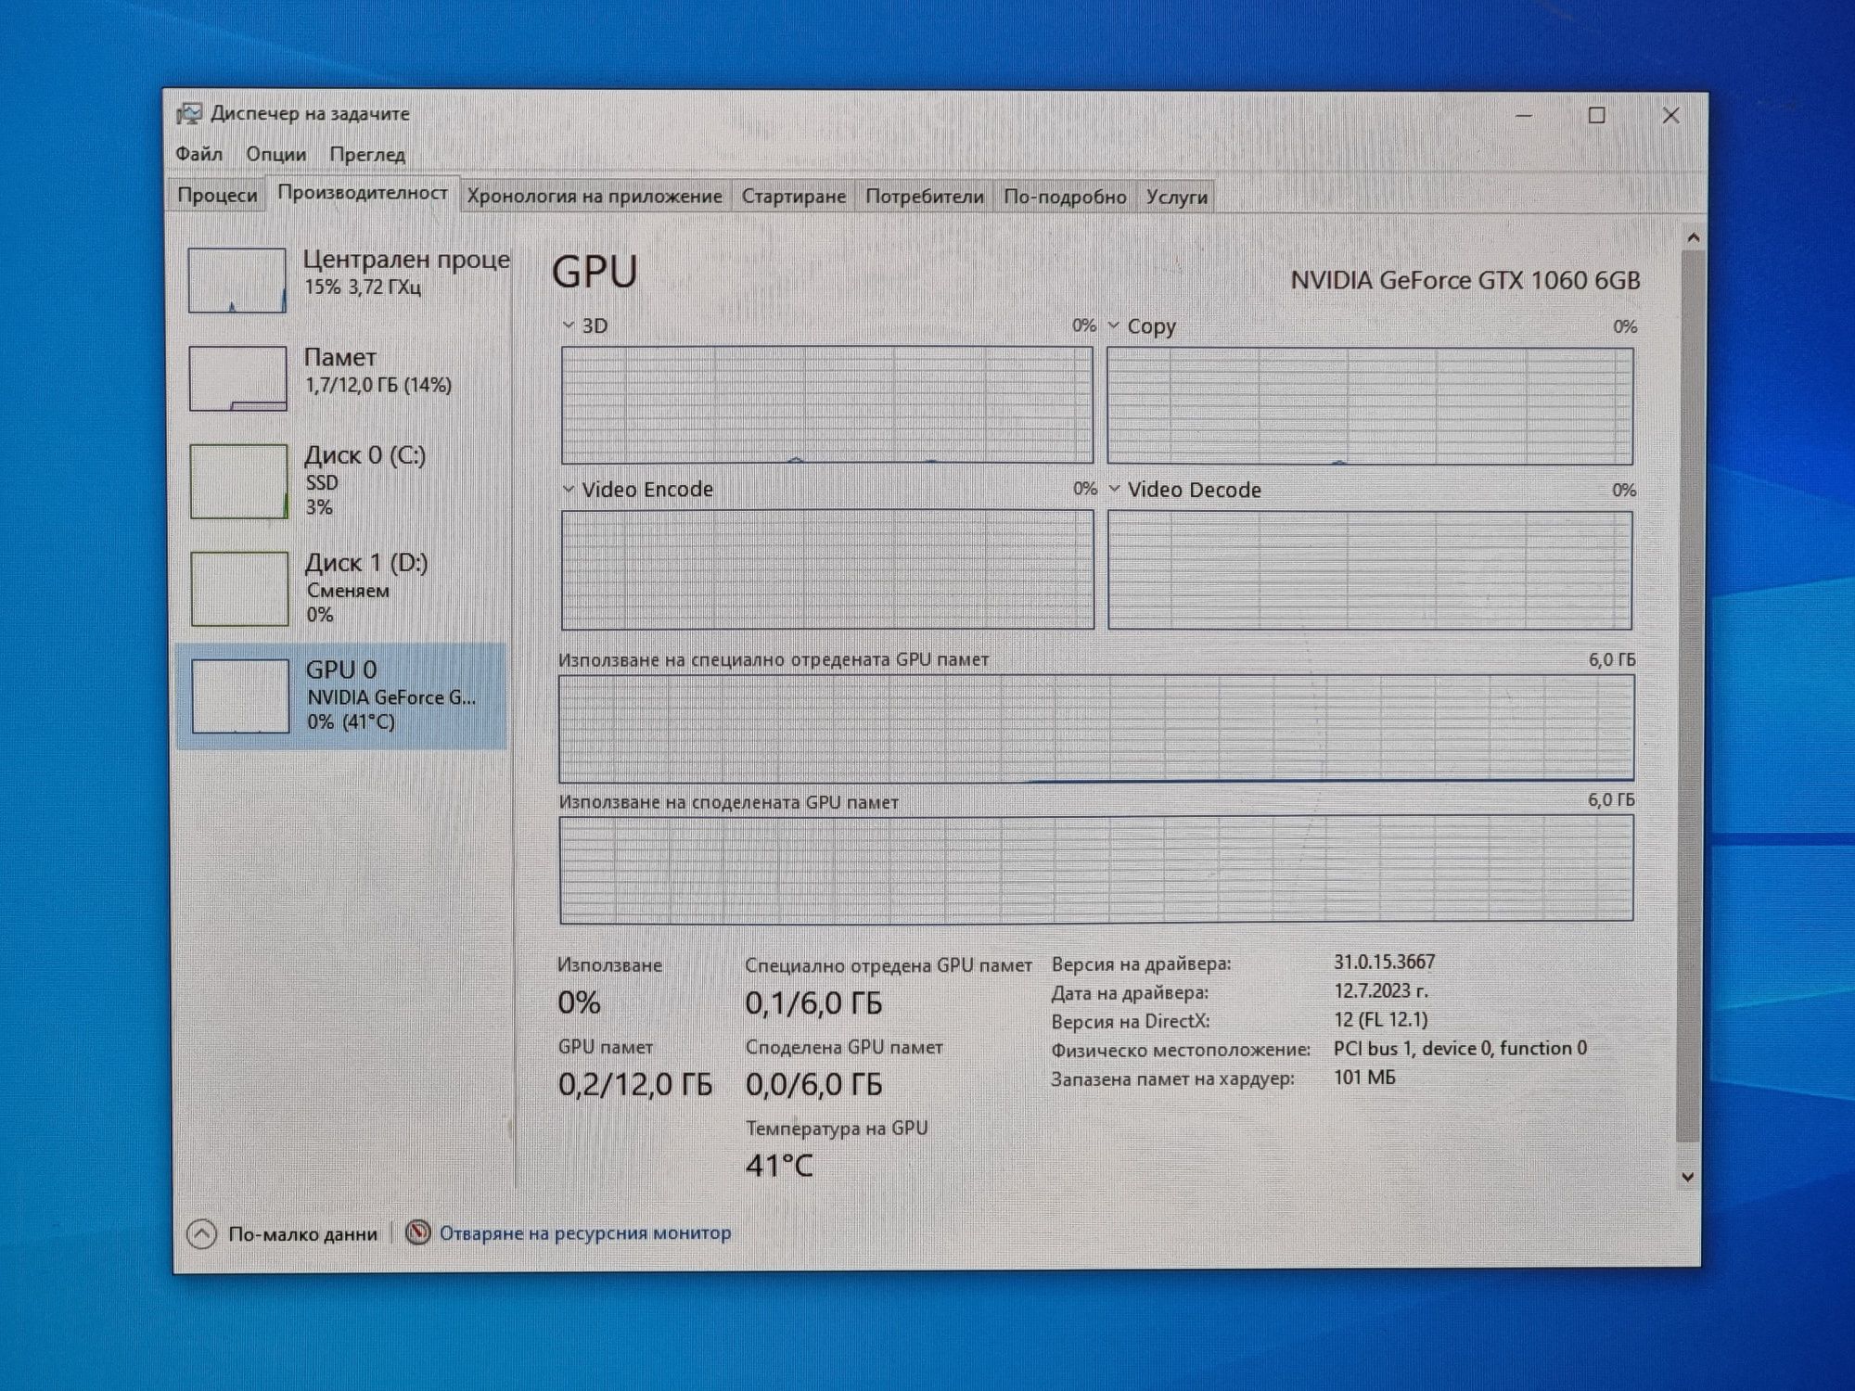Click the 1,7/12,0 ГБ (14%) memory text

click(378, 385)
